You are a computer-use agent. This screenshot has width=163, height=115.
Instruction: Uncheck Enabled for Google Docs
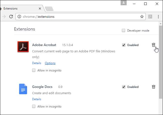tap(124, 87)
